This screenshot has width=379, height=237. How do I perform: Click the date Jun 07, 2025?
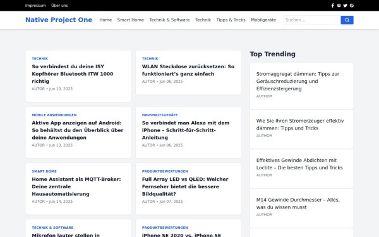tap(171, 202)
